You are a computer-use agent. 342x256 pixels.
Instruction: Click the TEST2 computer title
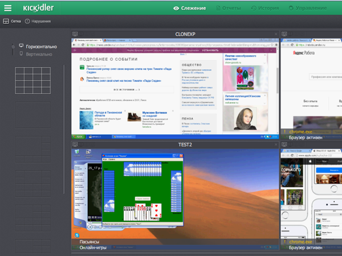(185, 144)
